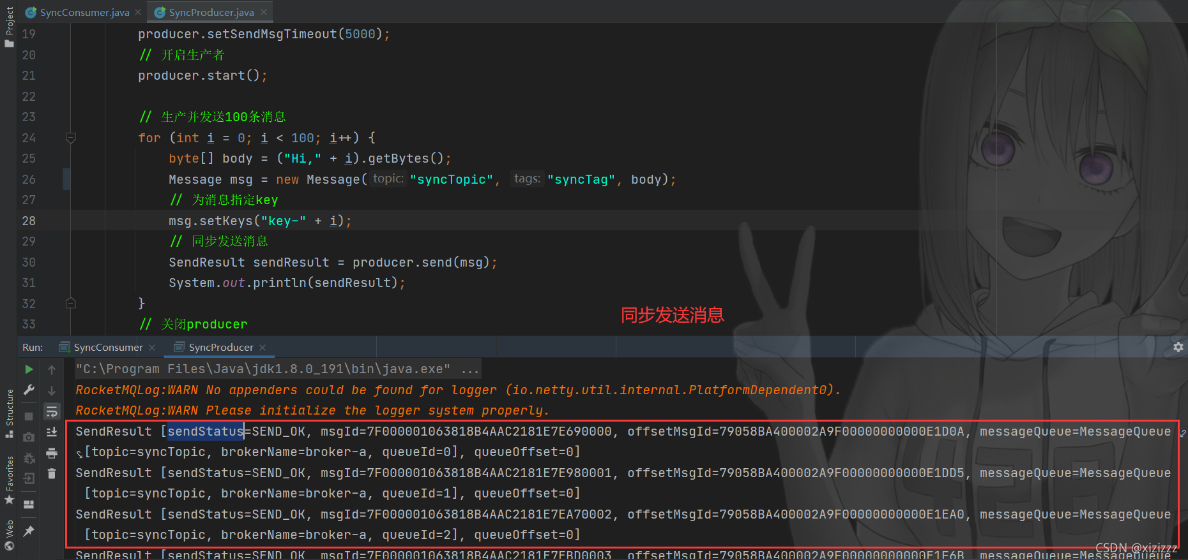Click the setSendMsgTimeout(5000) call

(264, 34)
